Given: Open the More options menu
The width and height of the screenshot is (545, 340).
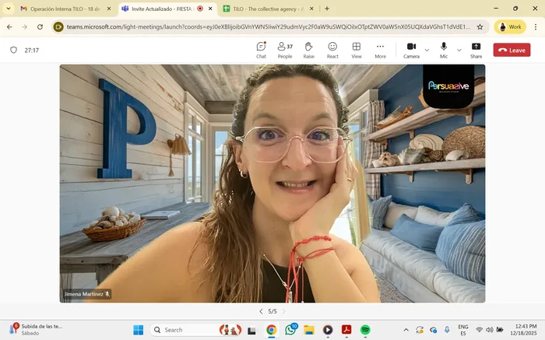Looking at the screenshot, I should point(380,50).
